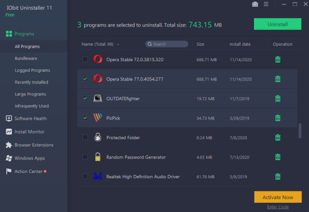Open the Browser Extensions section
Screen dimensions: 309x212
[34, 145]
